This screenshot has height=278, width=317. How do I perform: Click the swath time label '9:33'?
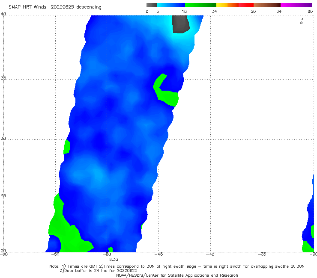pyautogui.click(x=114, y=260)
